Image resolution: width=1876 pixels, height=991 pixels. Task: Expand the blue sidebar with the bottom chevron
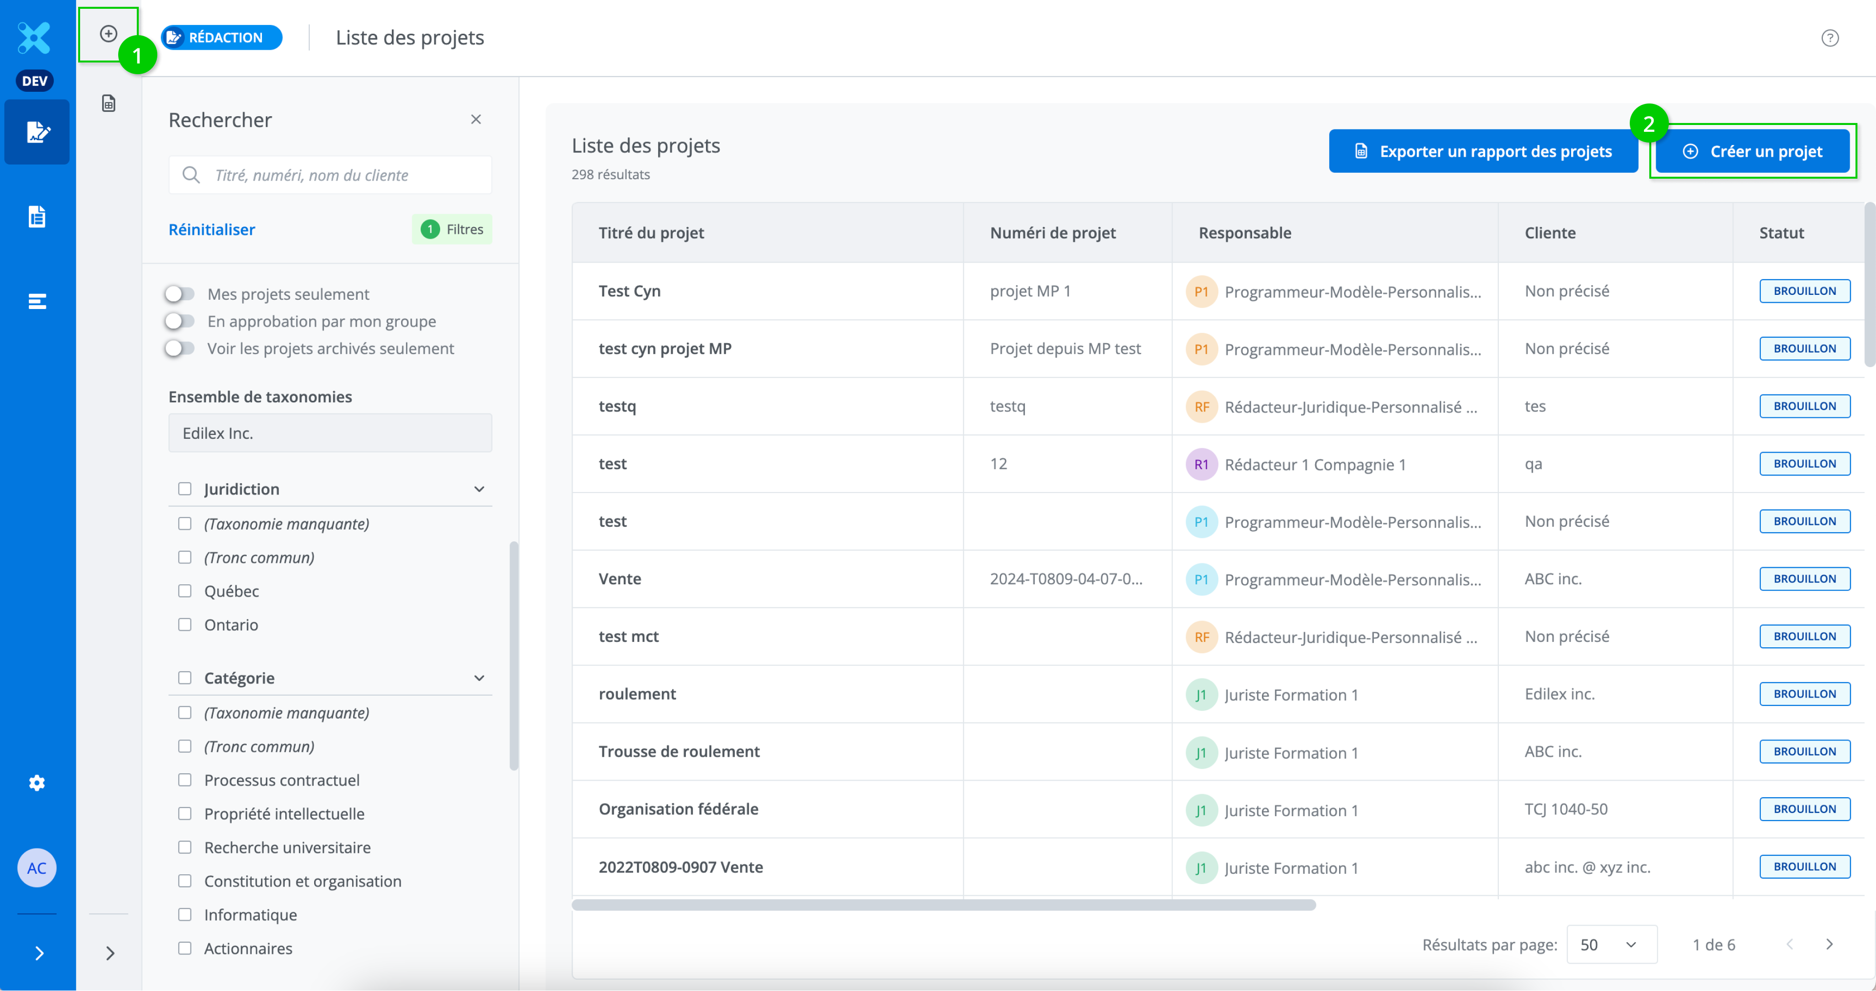click(x=39, y=952)
